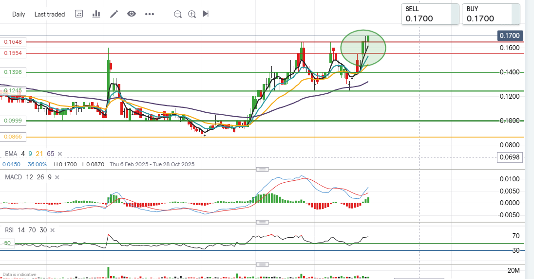The height and width of the screenshot is (279, 534).
Task: Remove the MACD indicator with its X
Action: point(57,177)
